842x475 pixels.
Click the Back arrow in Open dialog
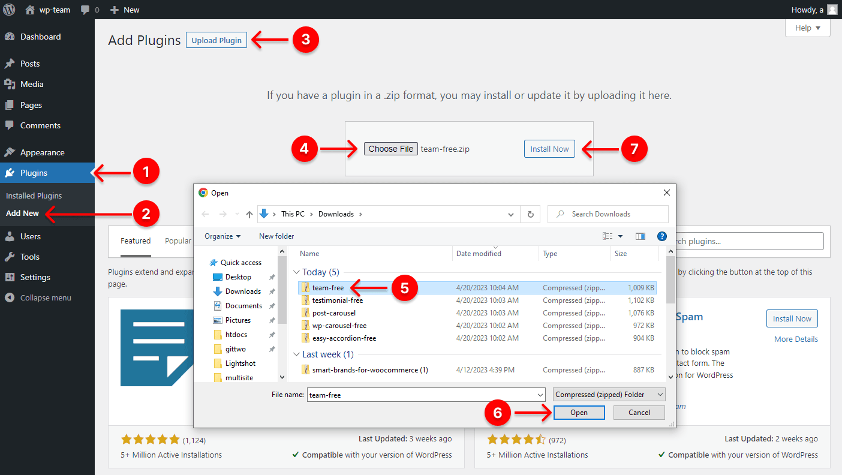[205, 214]
